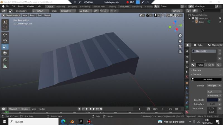Select the Select Box tool in the toolbar
The width and height of the screenshot is (223, 125).
5,22
